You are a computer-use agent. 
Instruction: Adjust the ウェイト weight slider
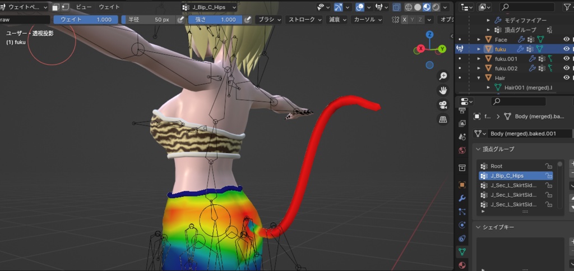[86, 20]
